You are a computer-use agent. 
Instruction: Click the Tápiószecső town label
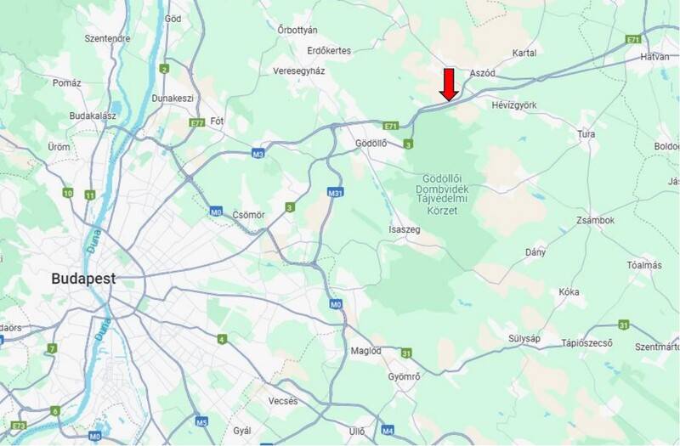(586, 343)
